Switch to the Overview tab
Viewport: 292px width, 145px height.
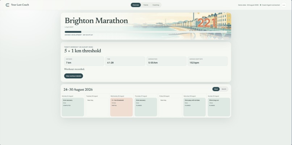(x=136, y=5)
